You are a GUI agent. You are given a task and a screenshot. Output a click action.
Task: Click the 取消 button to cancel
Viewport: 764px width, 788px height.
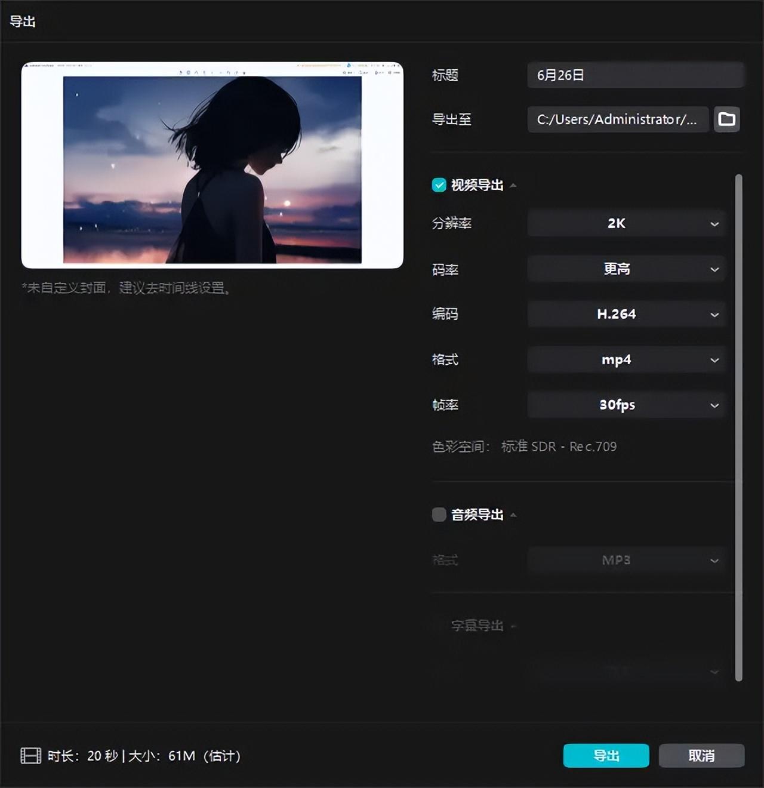(701, 755)
